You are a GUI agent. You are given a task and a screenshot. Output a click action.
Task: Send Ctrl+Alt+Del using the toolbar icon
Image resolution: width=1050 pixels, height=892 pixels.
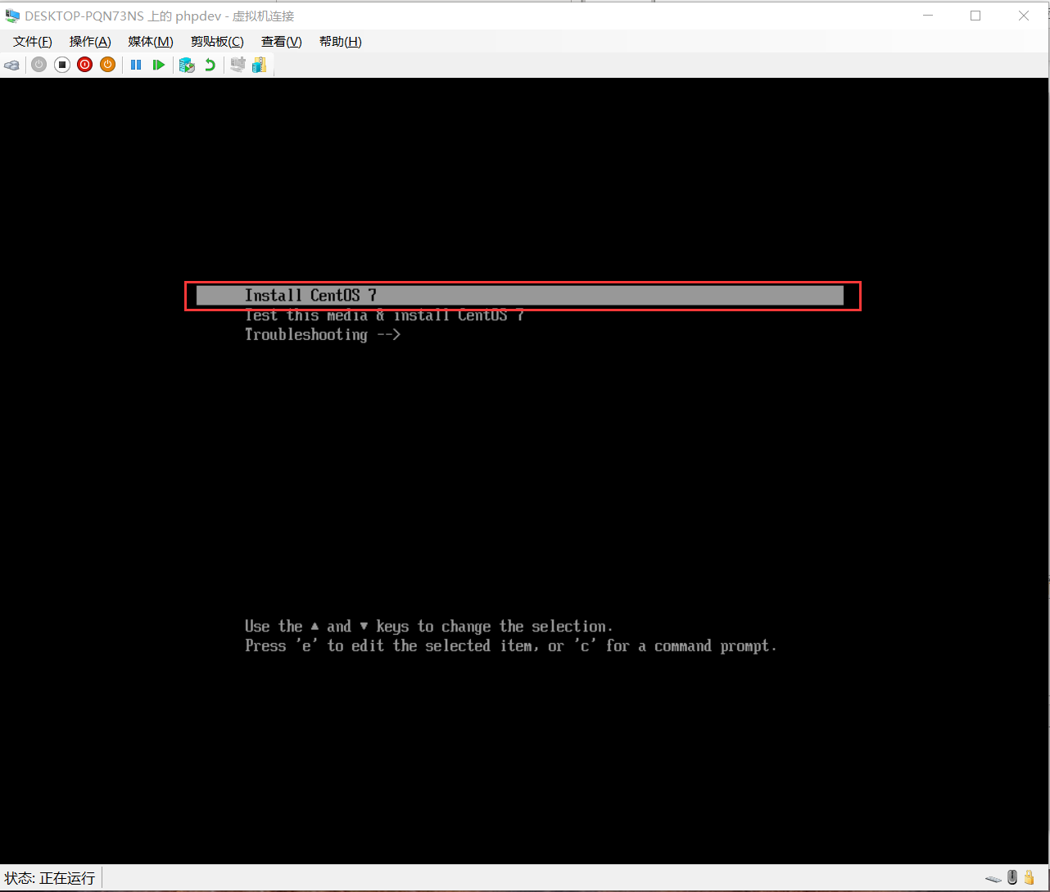11,65
